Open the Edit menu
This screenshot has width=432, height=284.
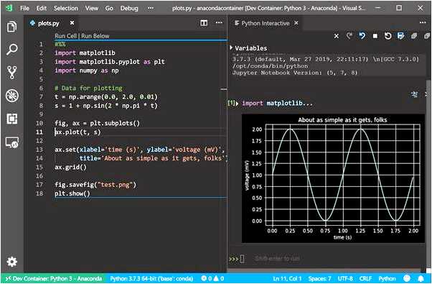pos(42,8)
